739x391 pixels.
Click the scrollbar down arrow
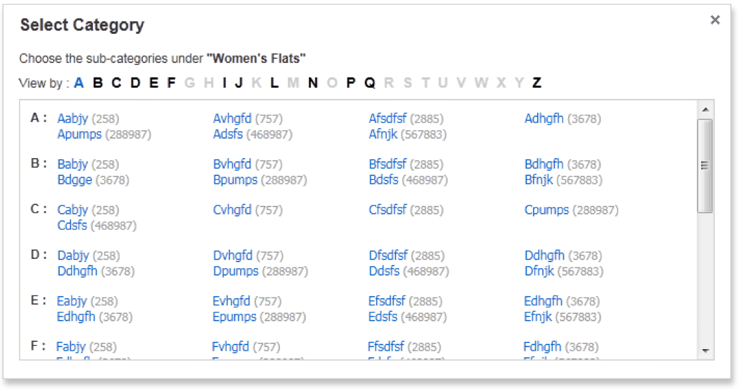click(705, 351)
